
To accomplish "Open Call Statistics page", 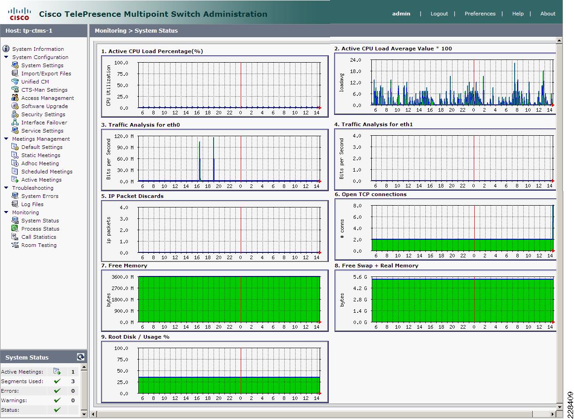I will [39, 237].
